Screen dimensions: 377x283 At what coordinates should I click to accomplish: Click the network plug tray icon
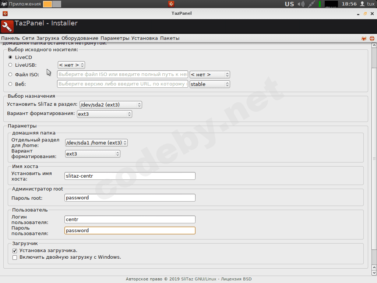(311, 4)
